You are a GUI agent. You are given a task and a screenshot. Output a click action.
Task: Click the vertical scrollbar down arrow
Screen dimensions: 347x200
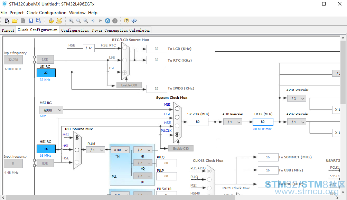(x=343, y=192)
